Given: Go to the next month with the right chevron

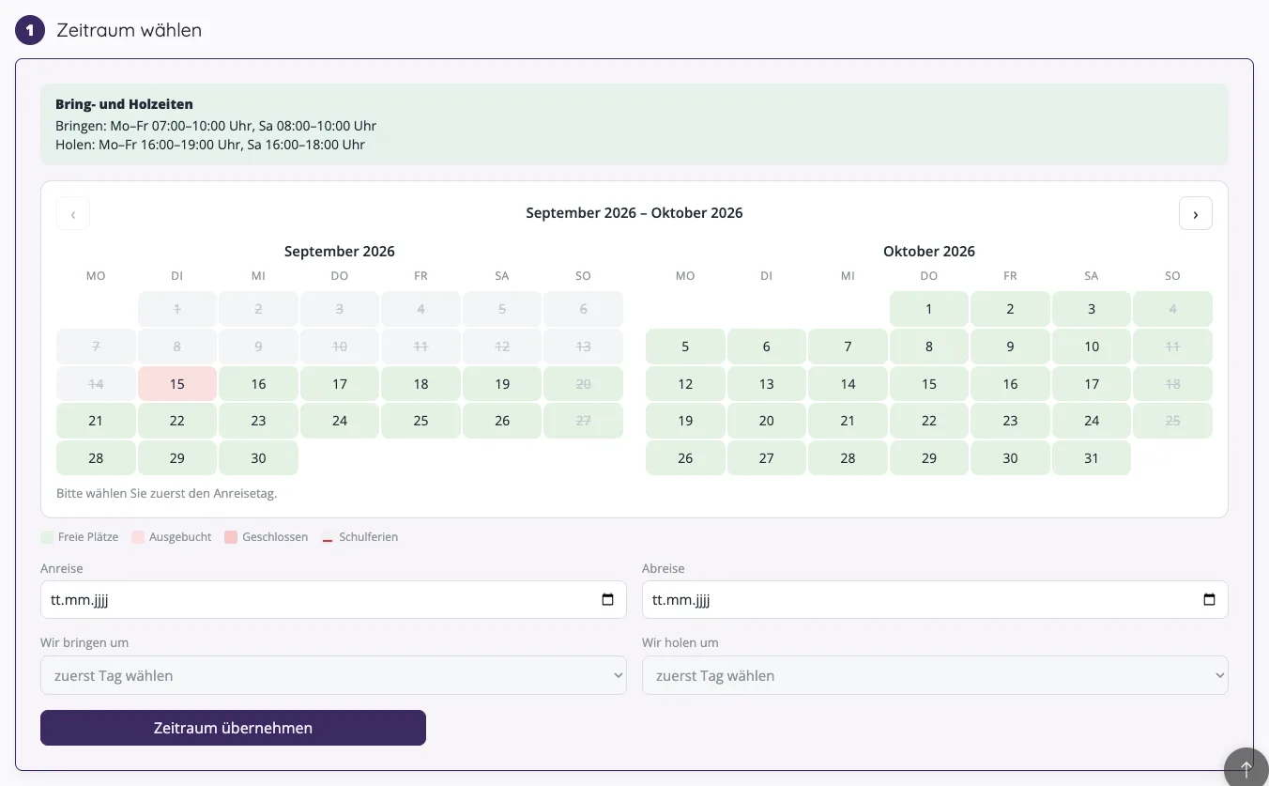Looking at the screenshot, I should click(1195, 213).
